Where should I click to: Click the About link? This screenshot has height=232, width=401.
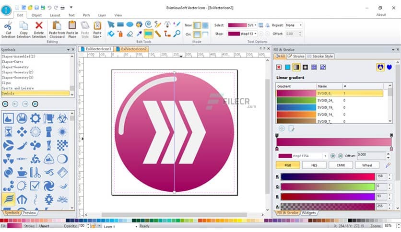381,15
